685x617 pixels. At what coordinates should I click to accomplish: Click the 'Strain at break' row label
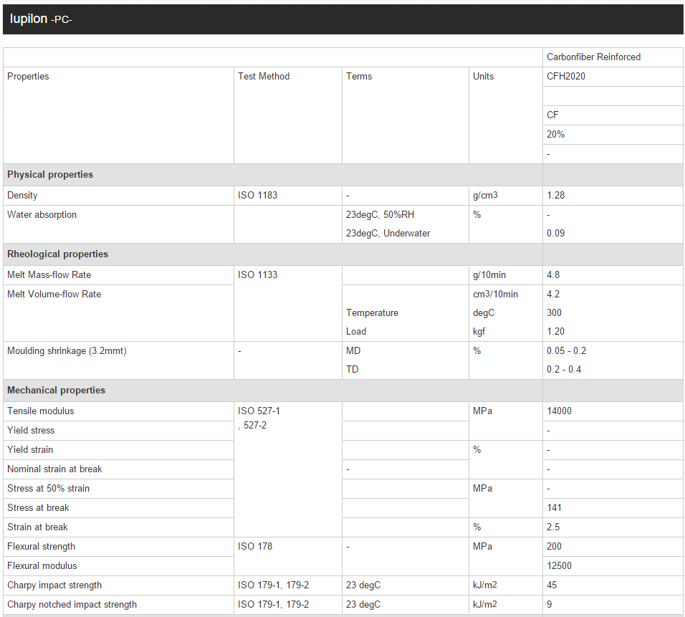pyautogui.click(x=37, y=527)
